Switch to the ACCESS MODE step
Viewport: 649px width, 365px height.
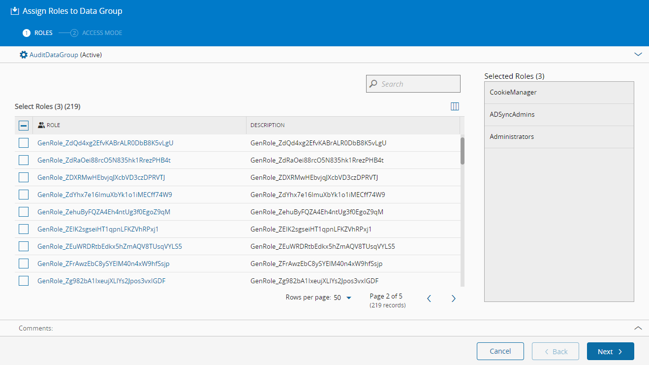pos(97,33)
